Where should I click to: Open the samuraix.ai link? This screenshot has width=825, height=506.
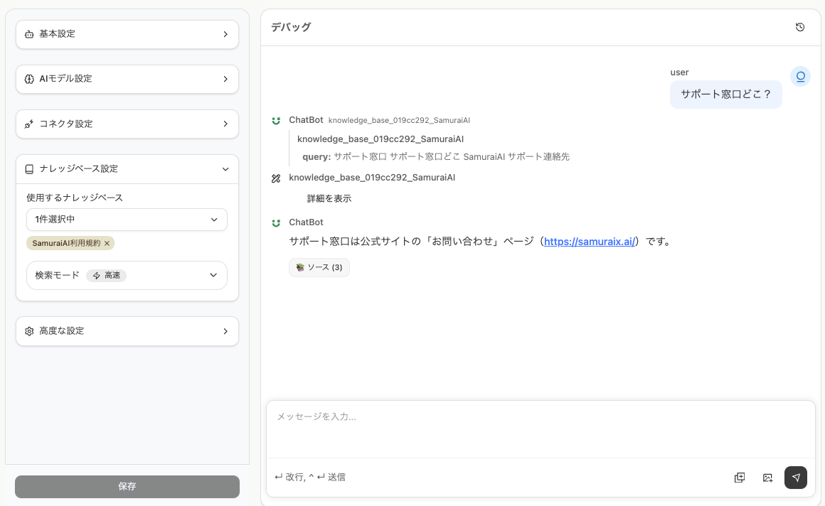[589, 242]
